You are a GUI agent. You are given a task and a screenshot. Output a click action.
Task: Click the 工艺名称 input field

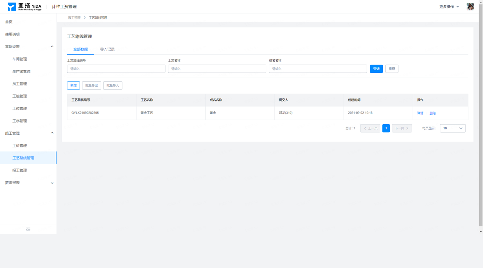coord(217,69)
